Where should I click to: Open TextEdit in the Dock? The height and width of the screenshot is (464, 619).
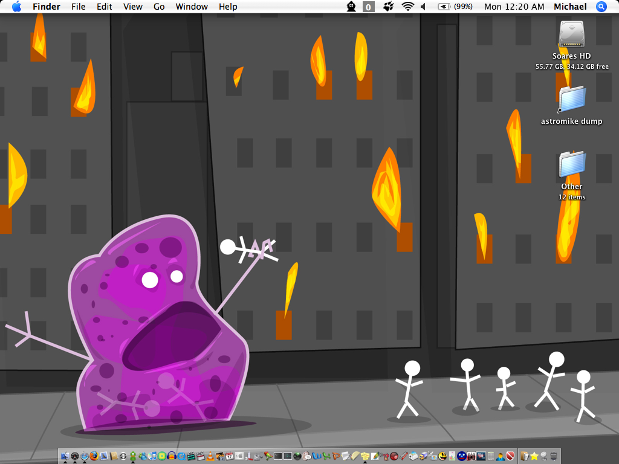345,456
